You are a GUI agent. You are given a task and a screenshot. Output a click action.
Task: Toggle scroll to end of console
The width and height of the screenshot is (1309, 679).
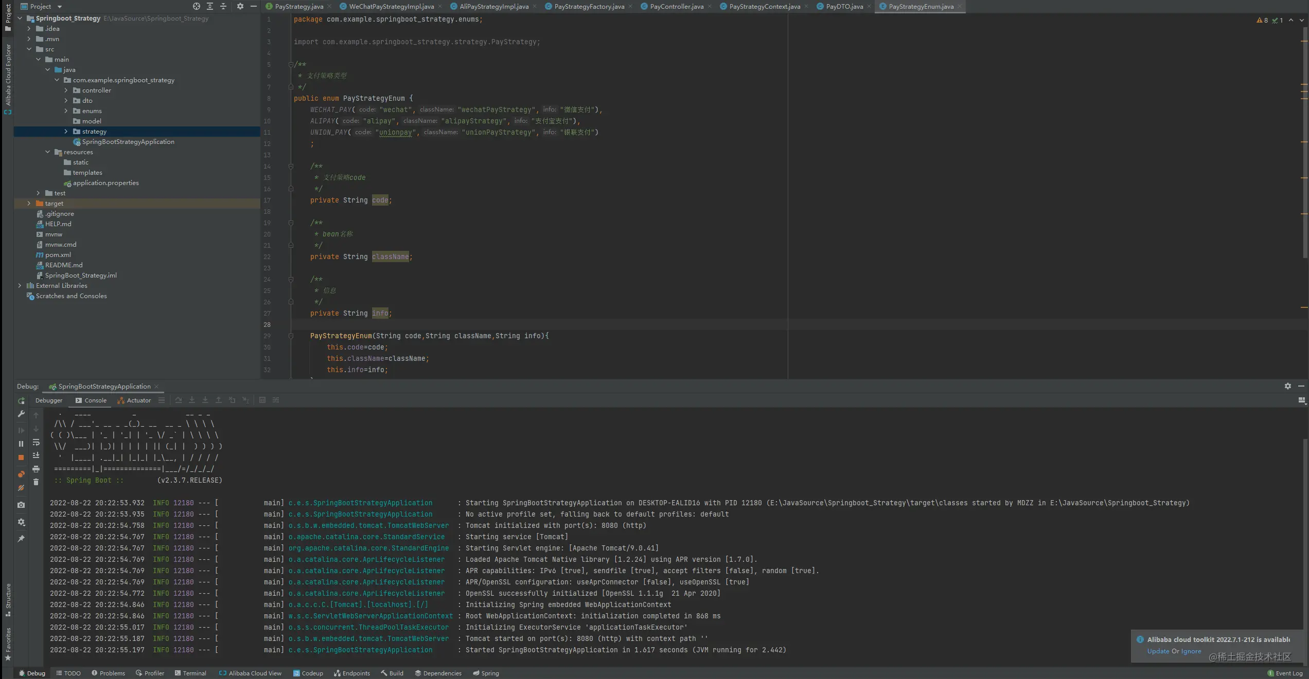36,455
